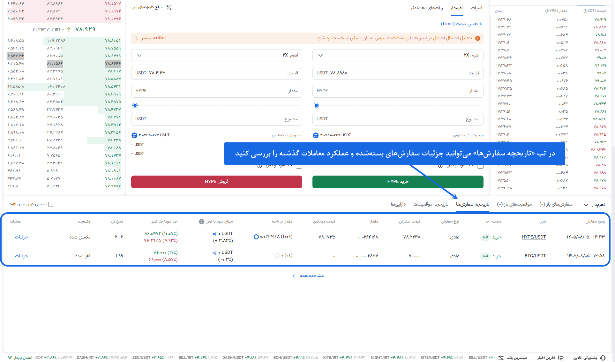The width and height of the screenshot is (615, 362).
Task: Focus the sell-side قیمت input showing ۷۸.۶۱۲۳
Action: point(217,73)
